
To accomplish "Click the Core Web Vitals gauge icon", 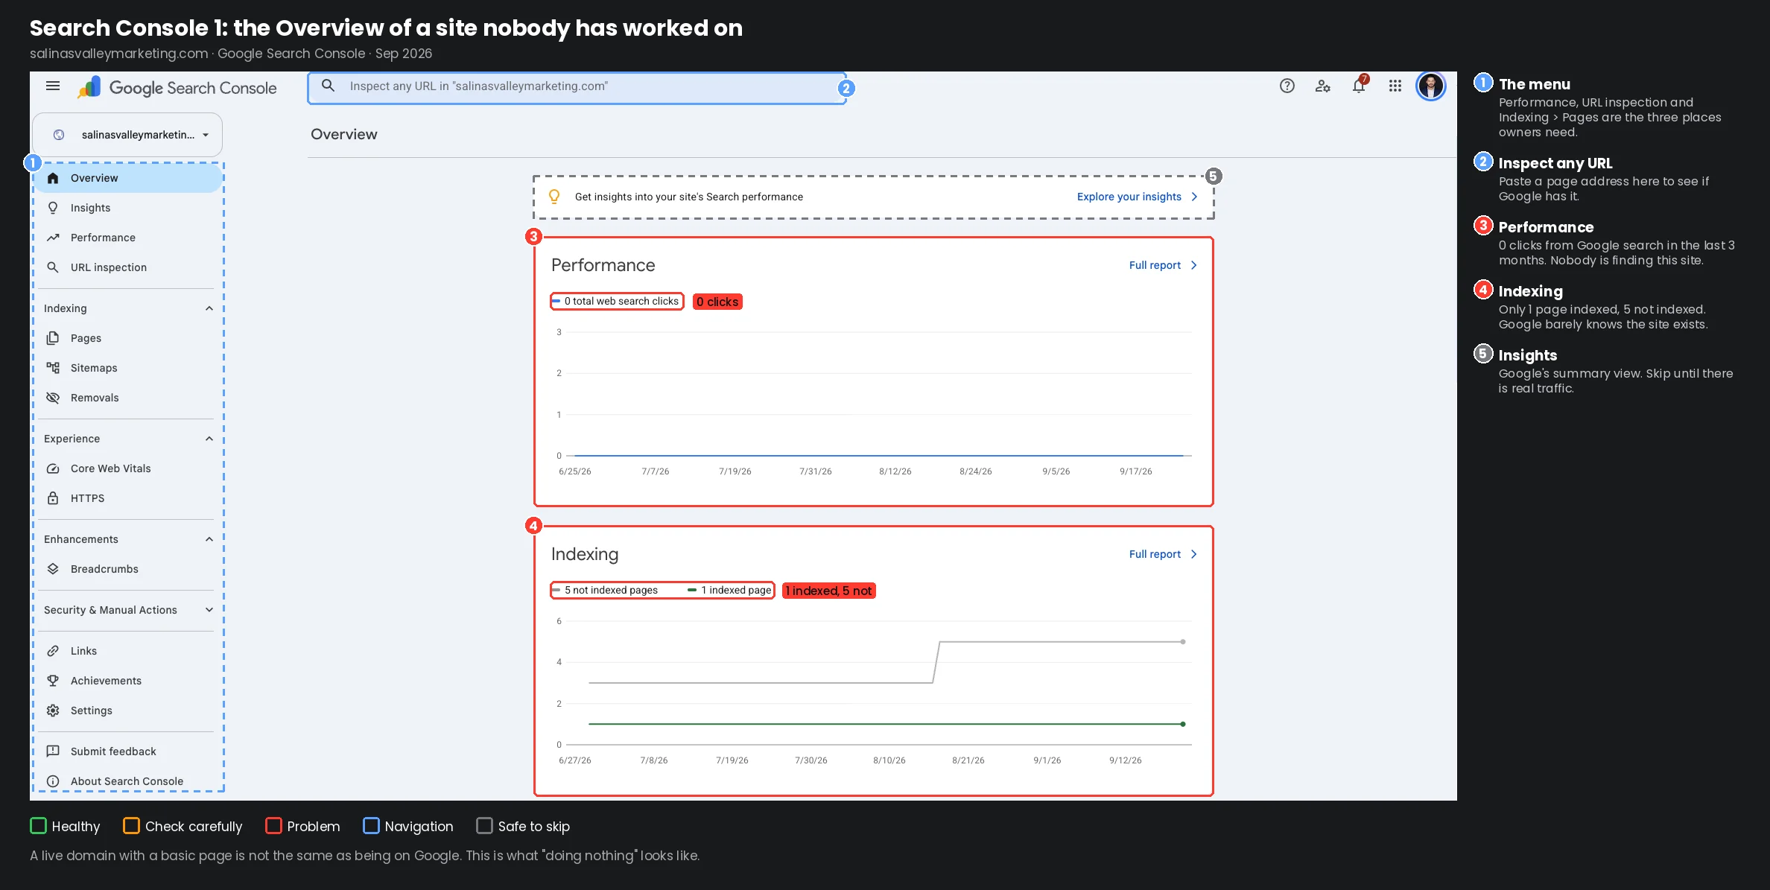I will tap(53, 468).
